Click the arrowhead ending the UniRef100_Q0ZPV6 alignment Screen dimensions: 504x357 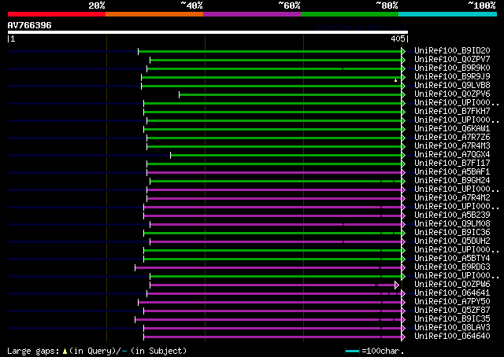pyautogui.click(x=403, y=94)
